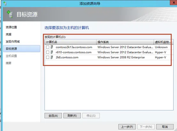
Task: Sort by the 操作系统 column header
Action: tap(125, 42)
